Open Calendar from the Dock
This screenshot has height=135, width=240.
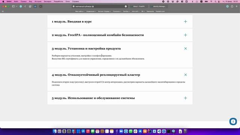point(97,131)
